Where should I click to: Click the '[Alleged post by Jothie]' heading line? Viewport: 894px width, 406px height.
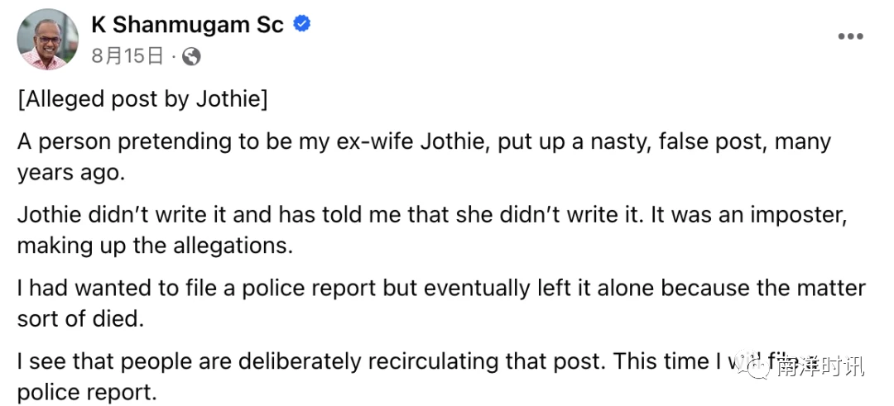click(142, 100)
